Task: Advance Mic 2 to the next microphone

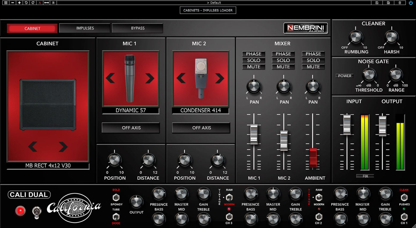Action: 220,78
